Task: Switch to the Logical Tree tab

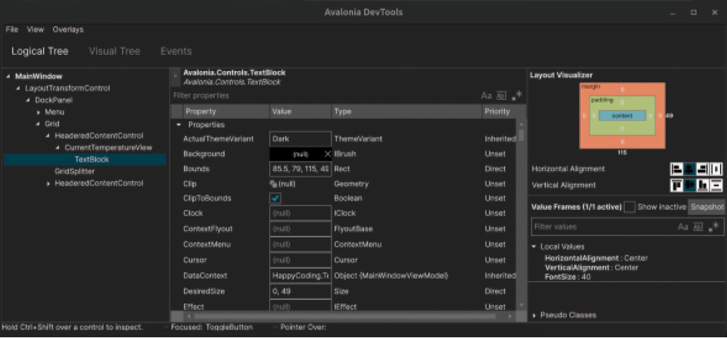Action: point(40,51)
